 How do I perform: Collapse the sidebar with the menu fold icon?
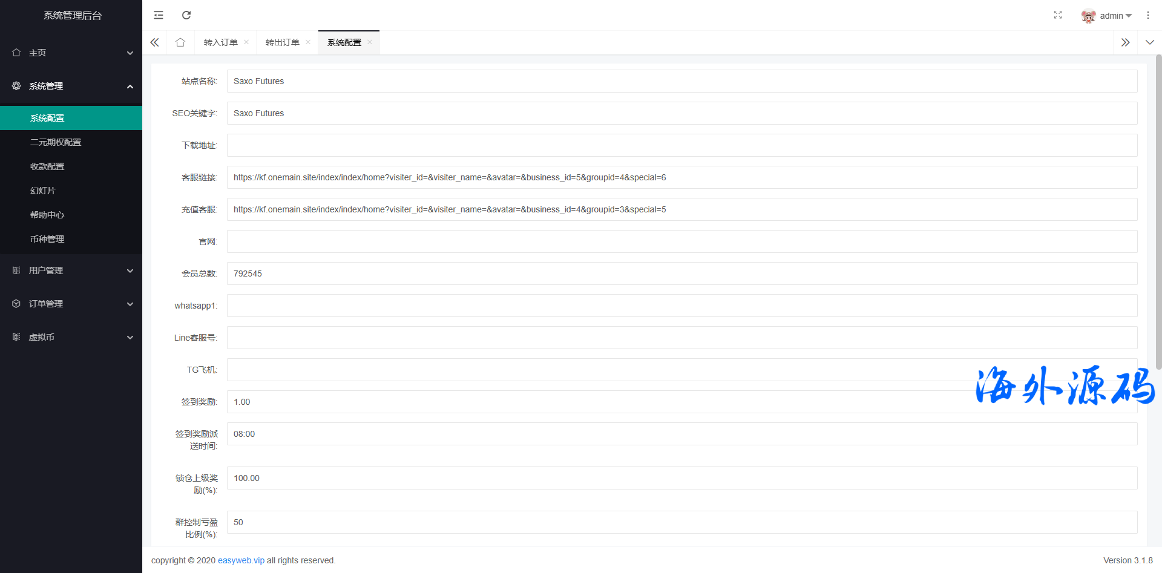pos(159,15)
